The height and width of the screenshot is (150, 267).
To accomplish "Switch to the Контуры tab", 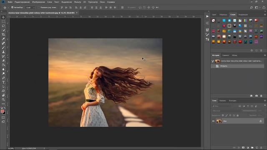I will click(232, 101).
